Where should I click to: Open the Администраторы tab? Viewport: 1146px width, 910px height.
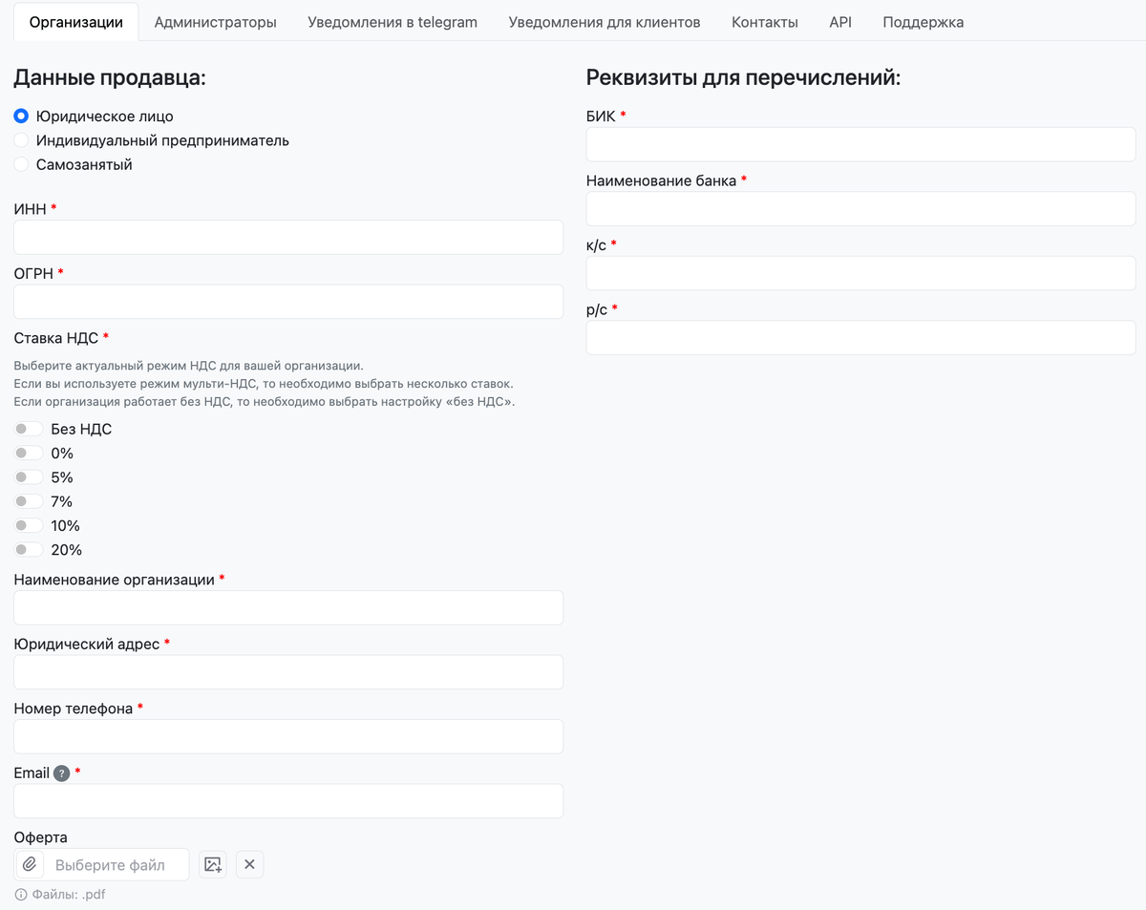click(x=215, y=22)
